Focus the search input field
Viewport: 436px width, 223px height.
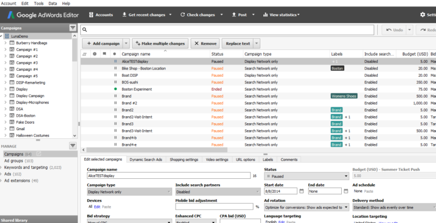tap(227, 30)
